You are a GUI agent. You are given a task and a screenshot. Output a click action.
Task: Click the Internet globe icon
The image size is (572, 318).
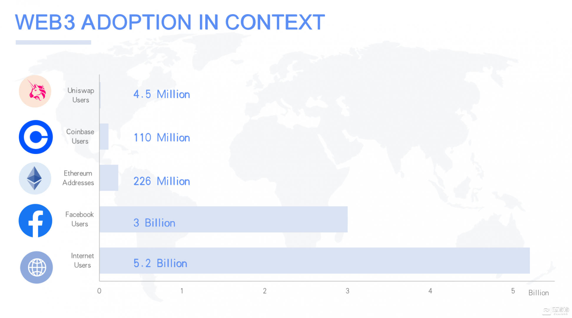click(37, 267)
